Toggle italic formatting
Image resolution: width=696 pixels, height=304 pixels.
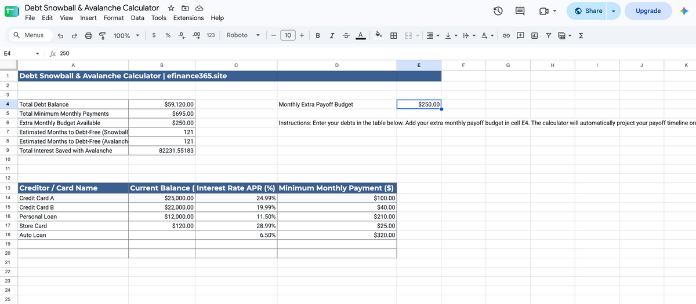click(x=331, y=35)
